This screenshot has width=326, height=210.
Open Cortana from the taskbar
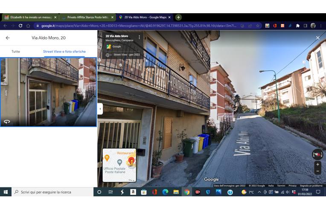pos(99,192)
